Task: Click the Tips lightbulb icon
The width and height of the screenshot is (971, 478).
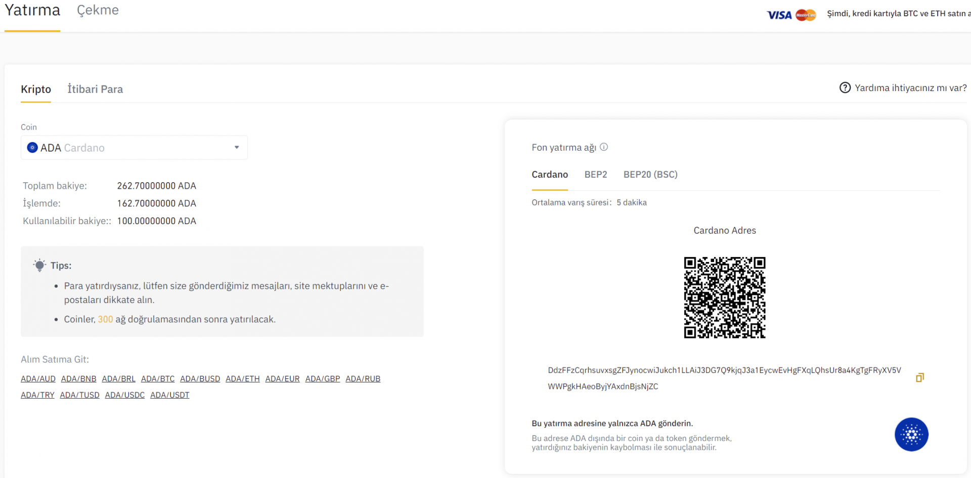Action: 39,266
